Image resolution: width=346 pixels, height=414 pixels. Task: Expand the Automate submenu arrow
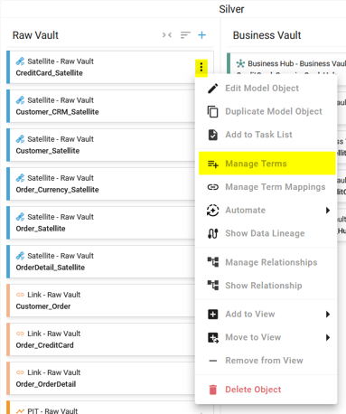pos(328,211)
